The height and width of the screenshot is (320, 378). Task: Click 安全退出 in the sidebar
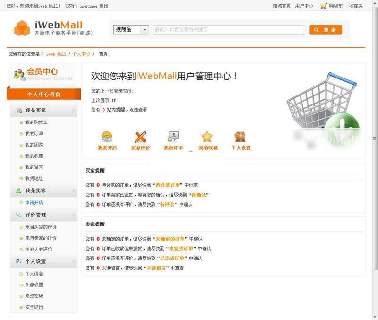34,307
